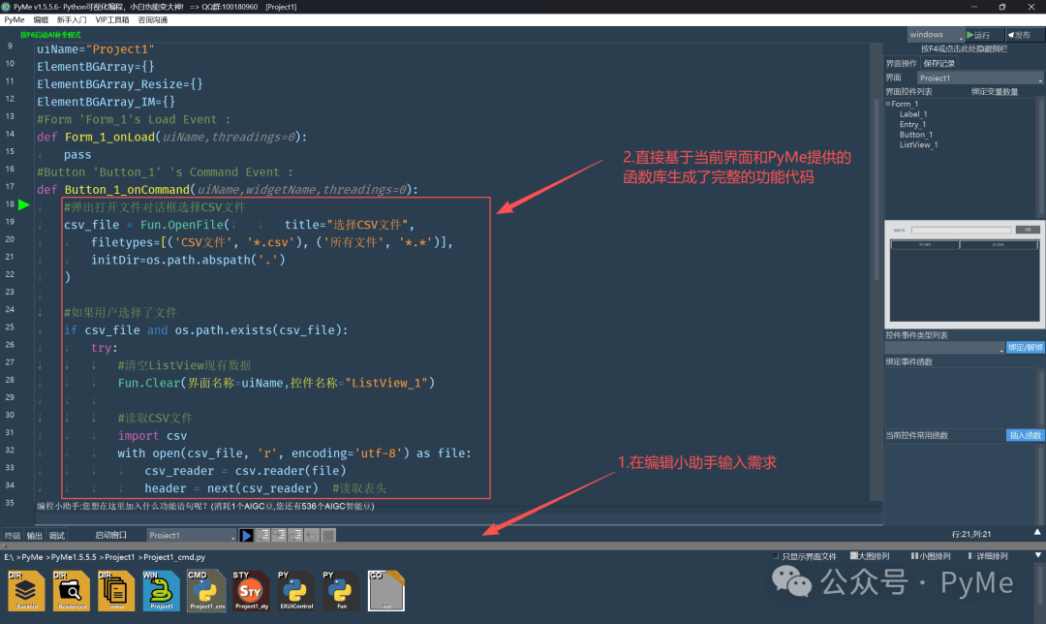The height and width of the screenshot is (624, 1046).
Task: Click the blue play icon beside Project1 dropdown
Action: (247, 535)
